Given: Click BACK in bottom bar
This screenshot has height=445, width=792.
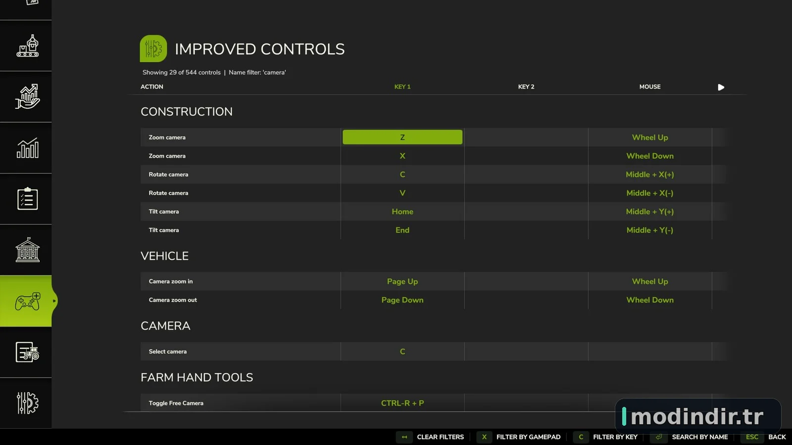Looking at the screenshot, I should tap(777, 437).
